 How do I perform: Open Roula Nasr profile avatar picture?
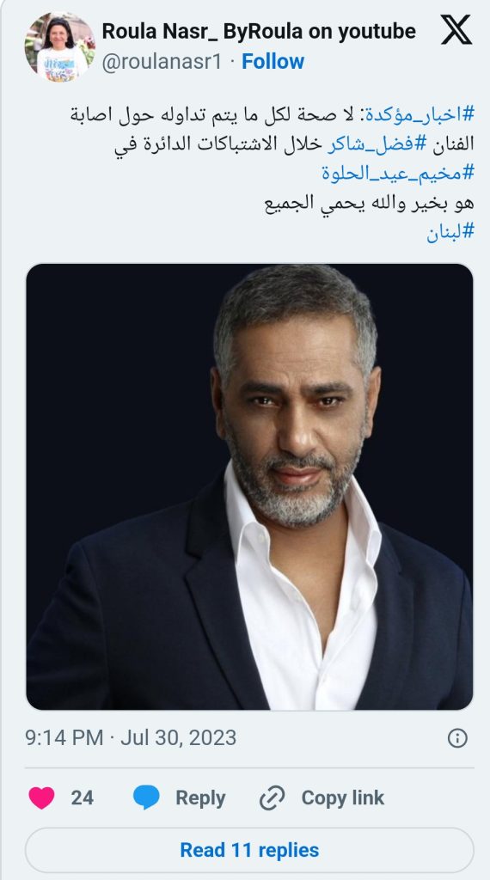click(59, 47)
